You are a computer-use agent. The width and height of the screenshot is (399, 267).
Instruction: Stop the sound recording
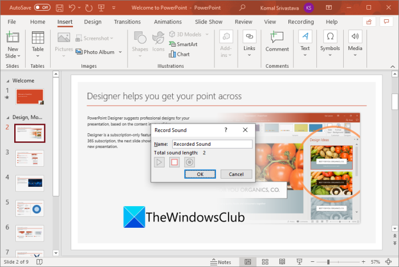pyautogui.click(x=174, y=162)
